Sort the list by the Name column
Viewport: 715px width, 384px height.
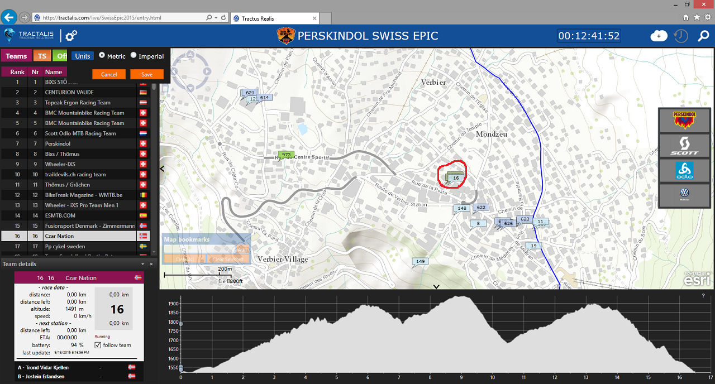(54, 71)
